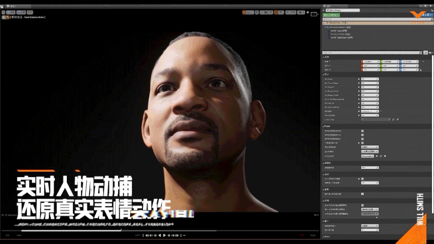Click the eyedropper pick icon in the 默认 section
434x244 pixels.
[398, 119]
